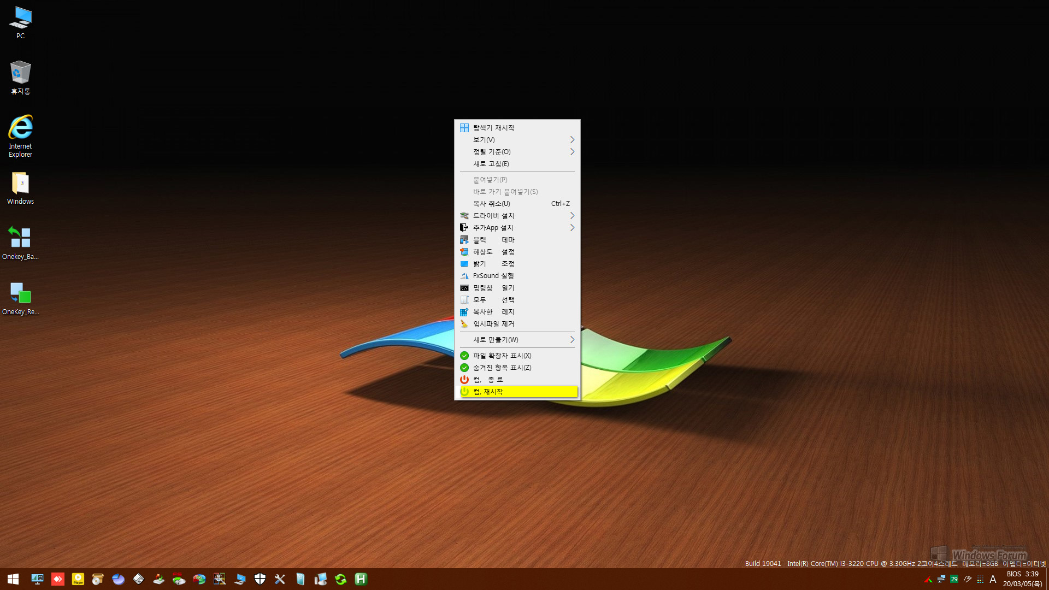1049x590 pixels.
Task: Select the Internet Explorer desktop icon
Action: (20, 136)
